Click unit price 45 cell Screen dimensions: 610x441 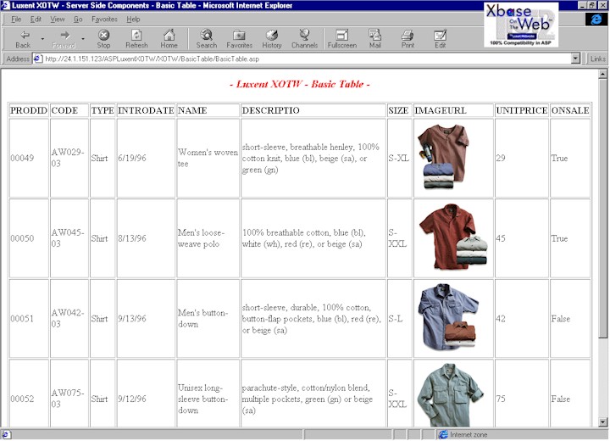(x=521, y=238)
